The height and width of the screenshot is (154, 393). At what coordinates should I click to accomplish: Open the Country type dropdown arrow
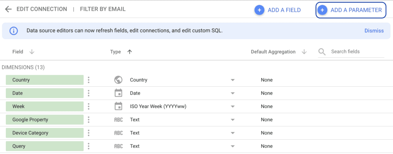point(233,80)
